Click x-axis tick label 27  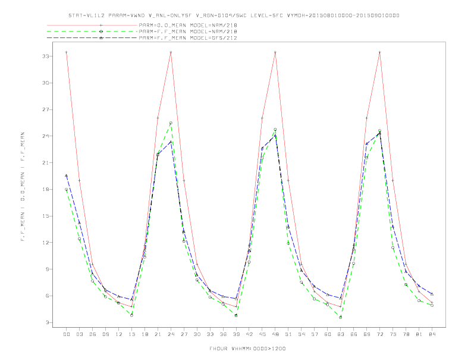tap(184, 334)
